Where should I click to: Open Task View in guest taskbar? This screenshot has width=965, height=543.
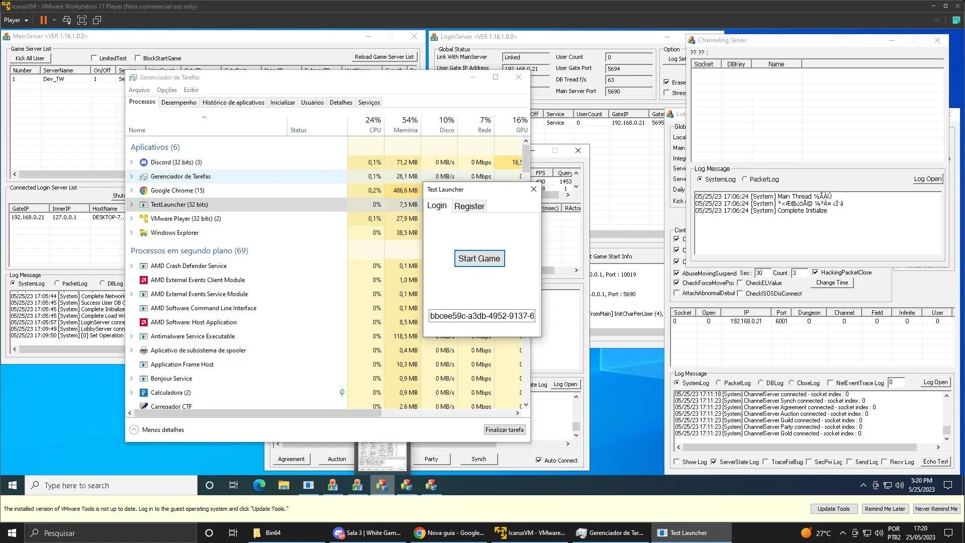(x=234, y=485)
